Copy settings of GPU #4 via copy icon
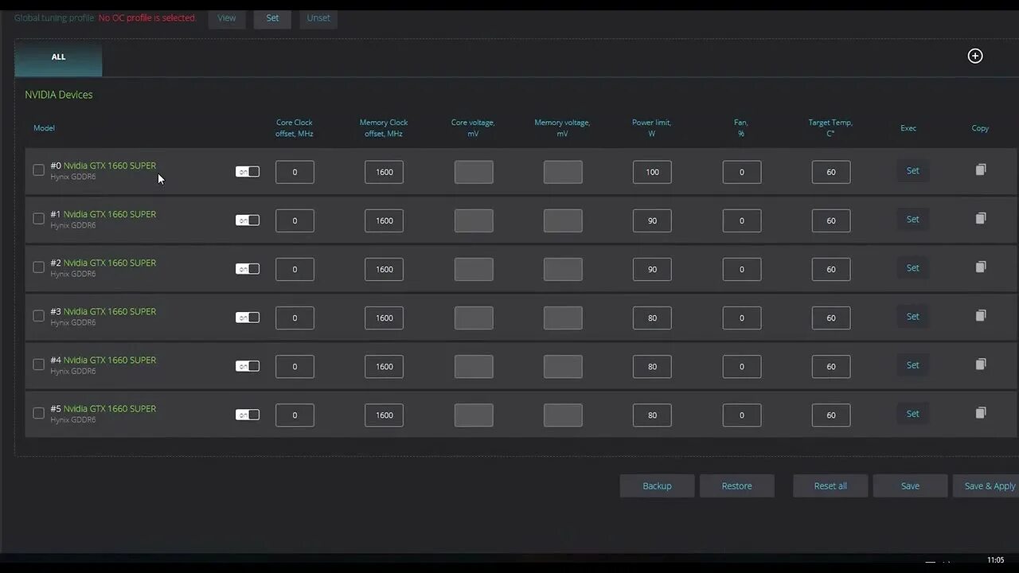The image size is (1019, 573). click(981, 364)
